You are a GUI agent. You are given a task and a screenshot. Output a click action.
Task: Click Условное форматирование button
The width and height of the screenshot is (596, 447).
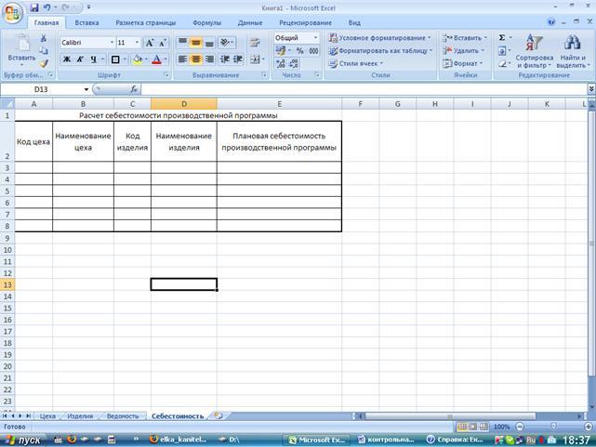[380, 38]
